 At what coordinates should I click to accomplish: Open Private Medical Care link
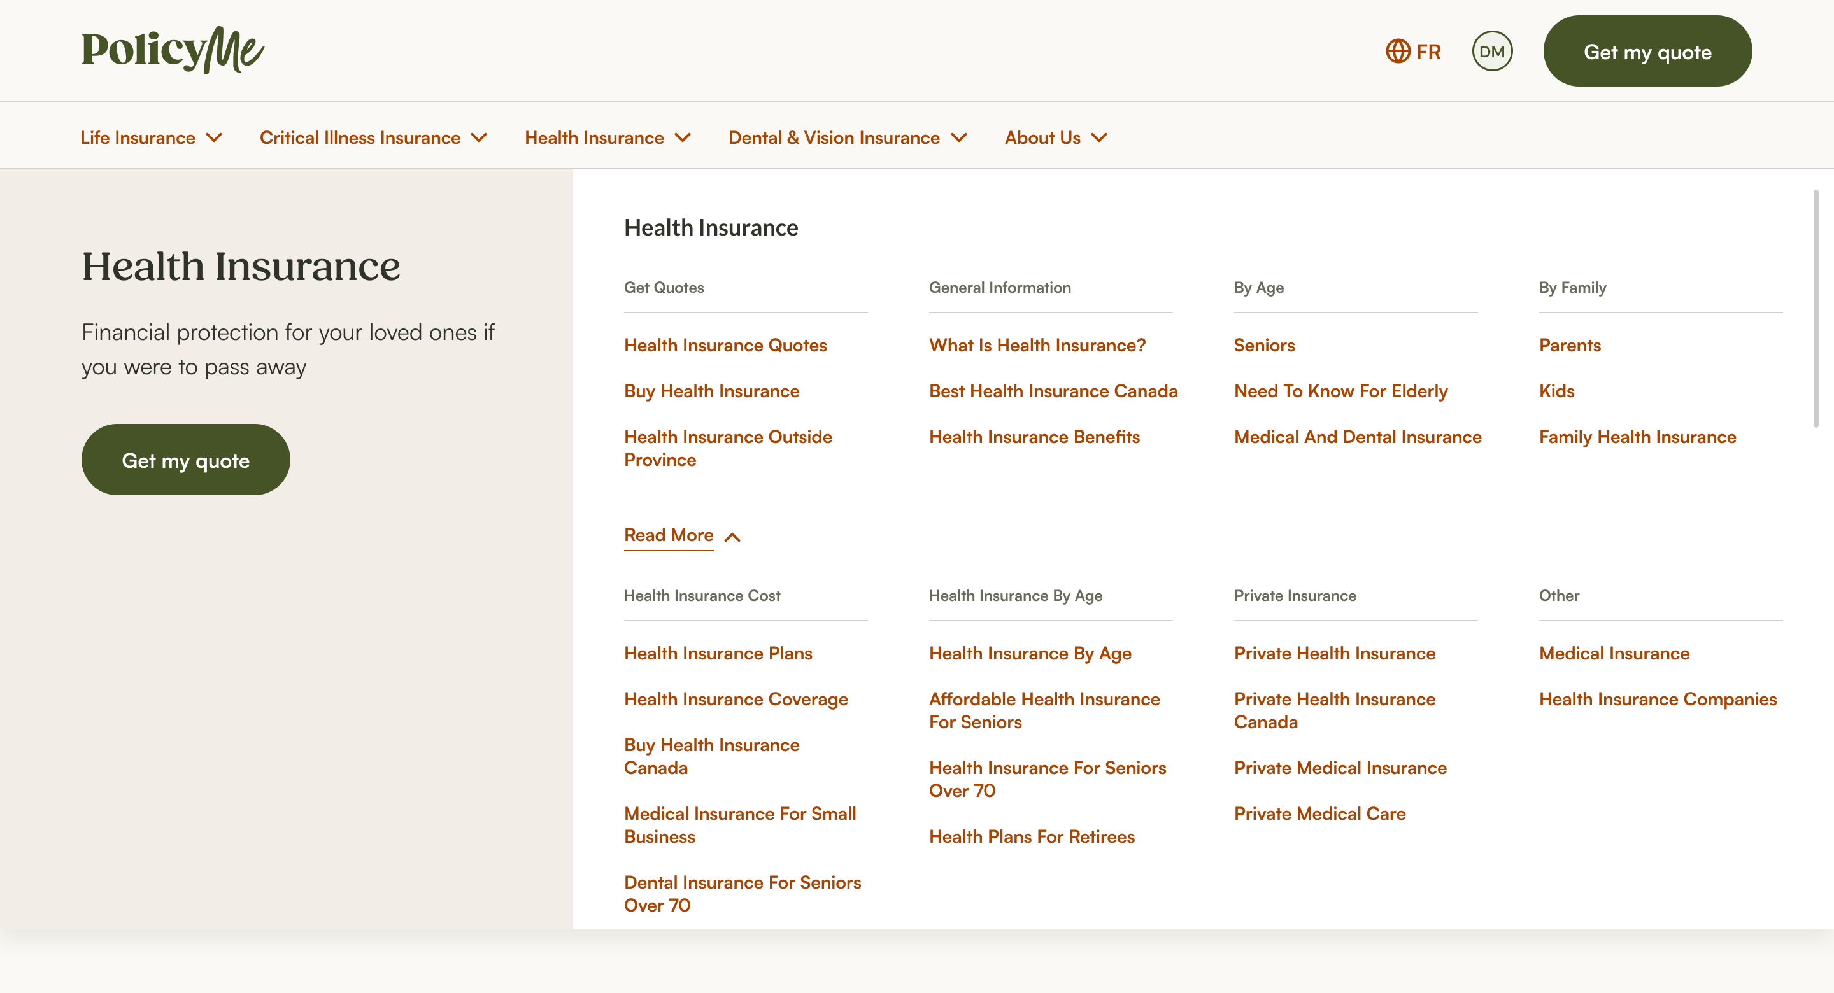point(1319,813)
